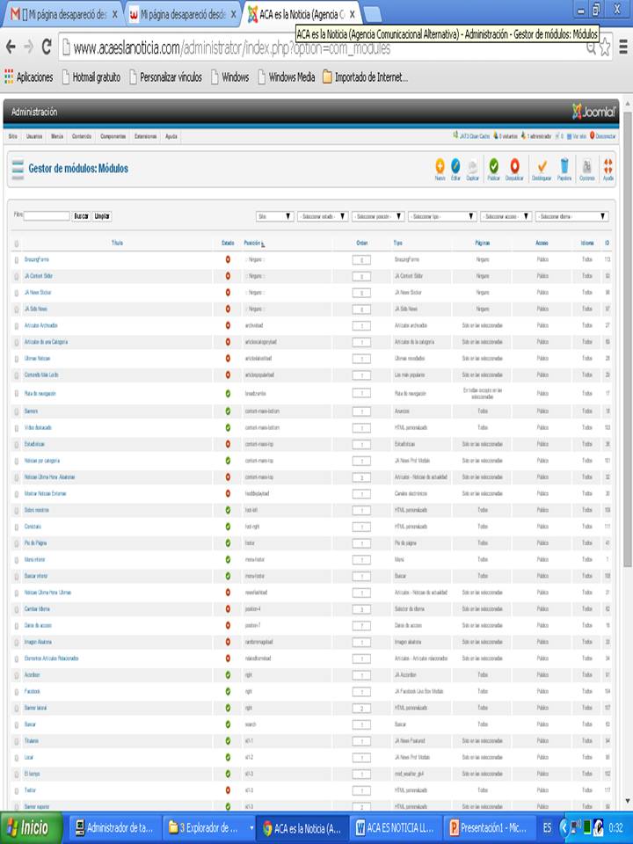Open the Usuarios admin menu
633x844 pixels.
pyautogui.click(x=34, y=137)
